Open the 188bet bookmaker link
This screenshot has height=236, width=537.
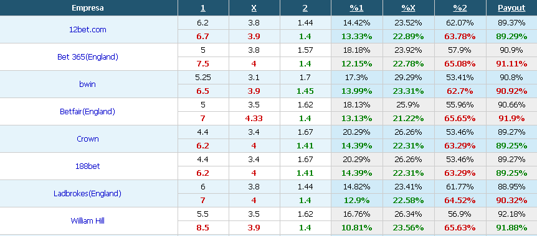[88, 166]
